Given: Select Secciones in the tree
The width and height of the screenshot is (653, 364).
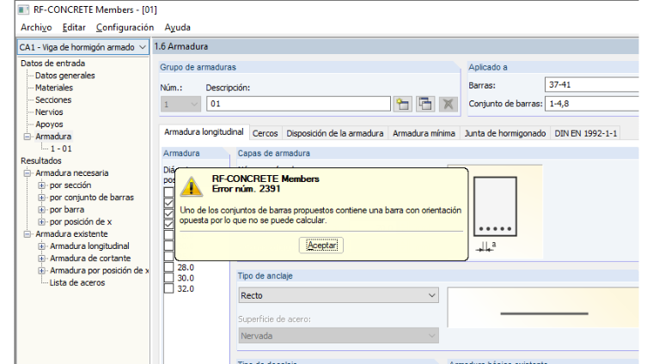Looking at the screenshot, I should coord(53,100).
